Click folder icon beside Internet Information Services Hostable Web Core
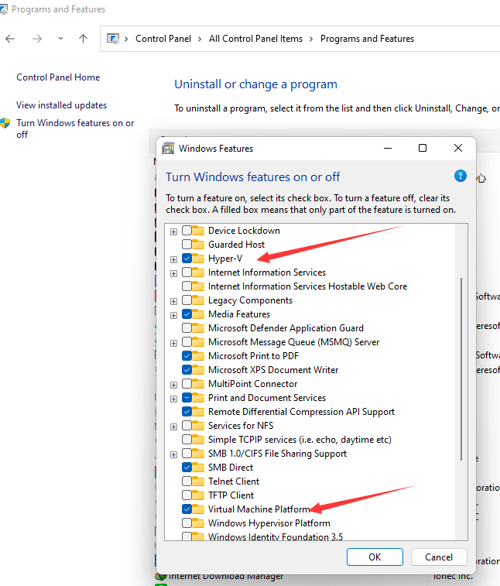The height and width of the screenshot is (586, 500). [x=198, y=286]
